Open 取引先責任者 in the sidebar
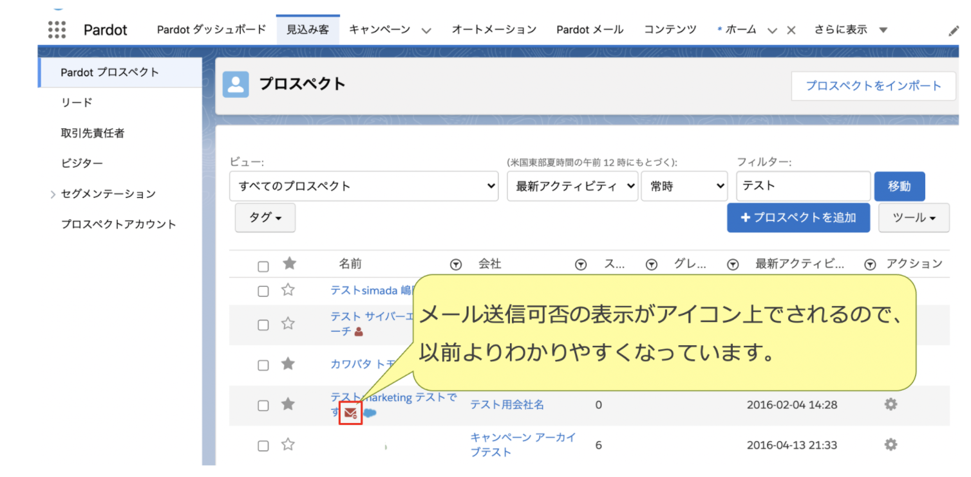The image size is (971, 477). click(93, 133)
